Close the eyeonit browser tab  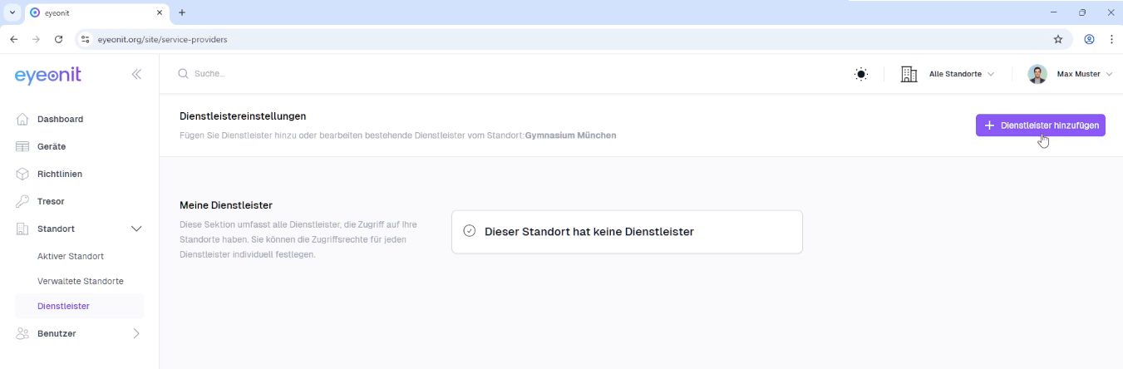click(x=160, y=12)
